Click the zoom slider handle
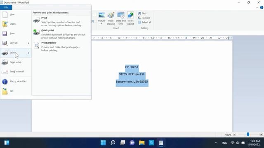 pyautogui.click(x=248, y=134)
